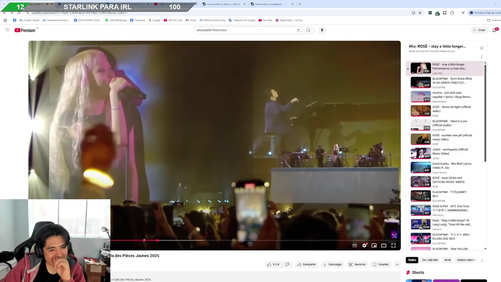
Task: Click the Compartir share button
Action: coord(306,264)
